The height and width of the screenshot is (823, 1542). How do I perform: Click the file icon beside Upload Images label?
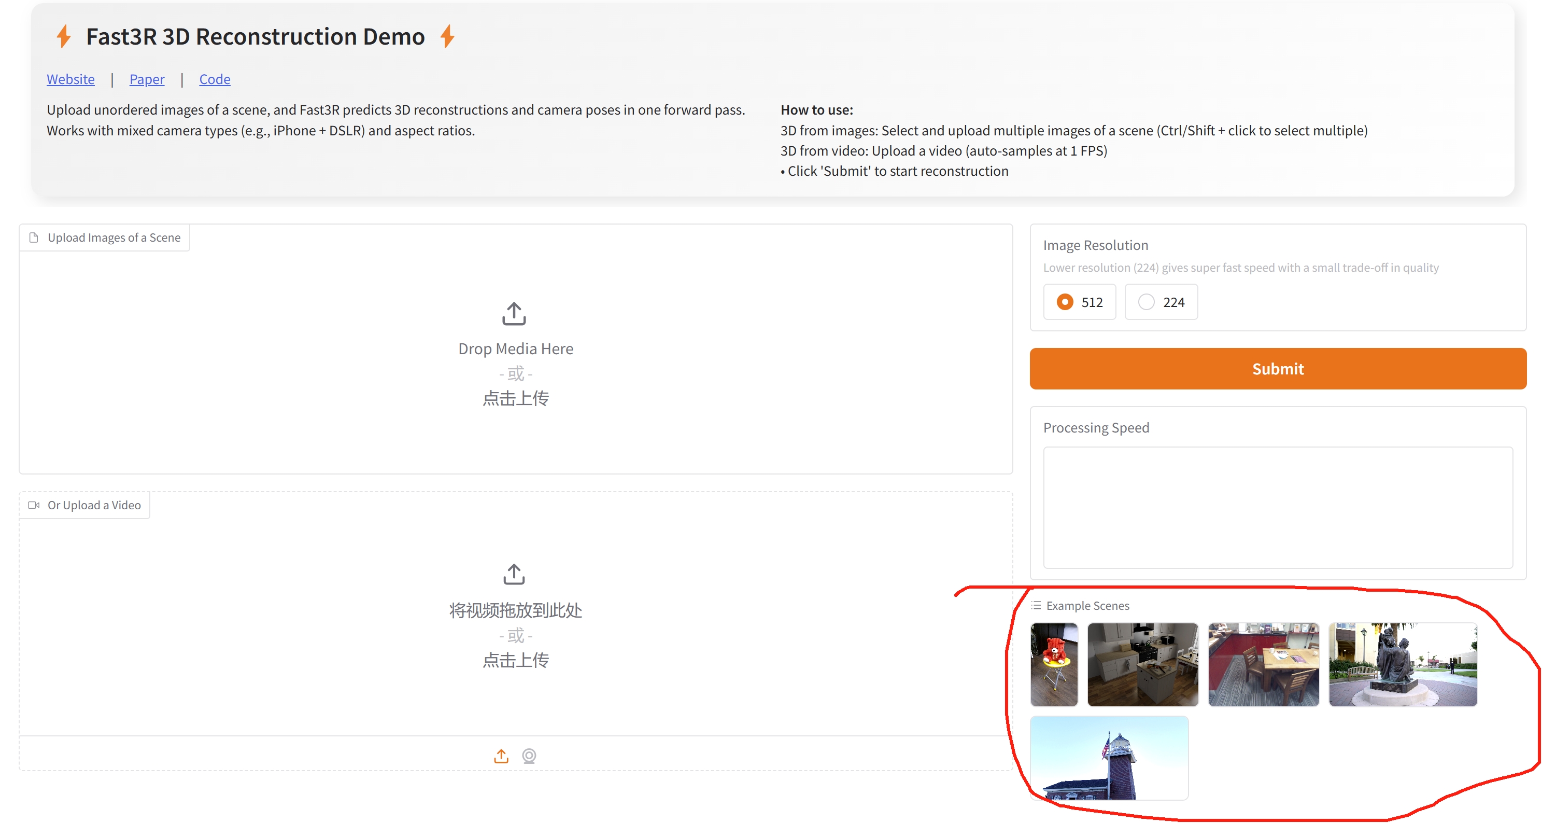point(34,238)
